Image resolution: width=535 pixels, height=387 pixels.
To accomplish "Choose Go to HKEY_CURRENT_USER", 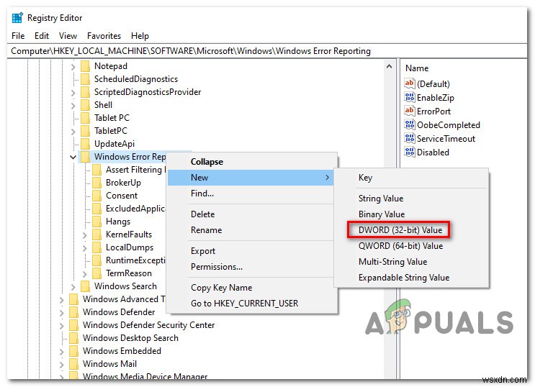I will pos(252,304).
